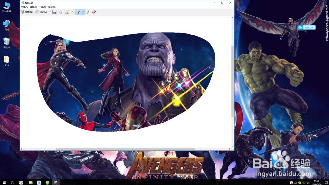The height and width of the screenshot is (185, 329).
Task: Click the horizontal scrollbar left arrow
Action: (21, 149)
